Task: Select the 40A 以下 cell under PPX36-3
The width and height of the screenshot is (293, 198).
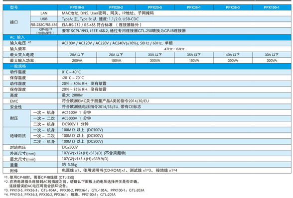Action: 233,55
